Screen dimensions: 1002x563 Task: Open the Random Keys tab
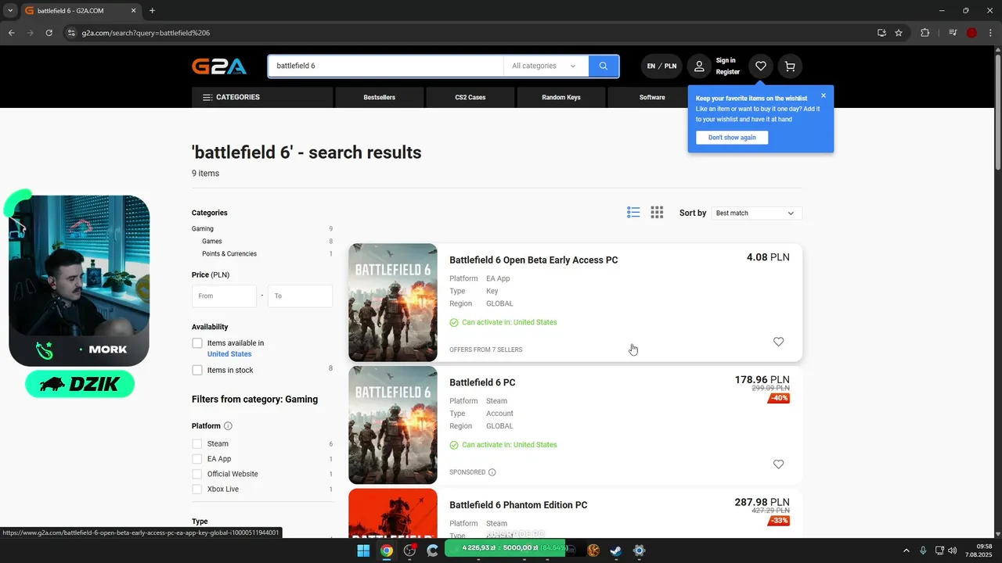click(561, 98)
